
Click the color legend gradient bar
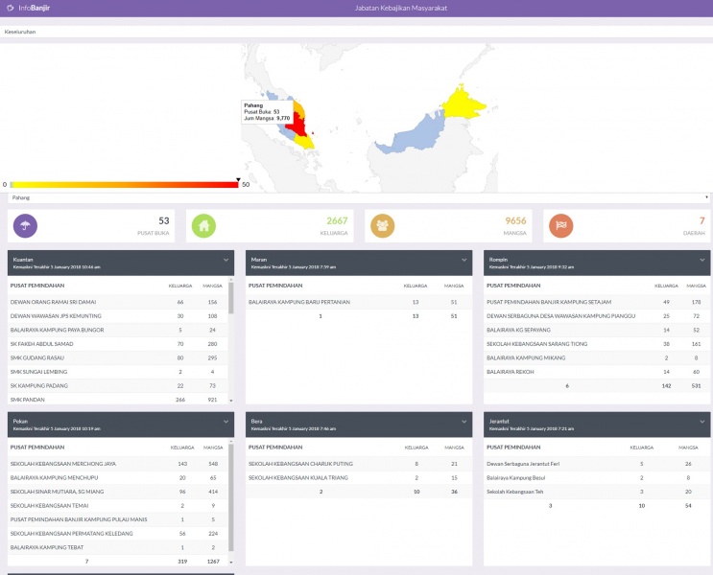click(124, 184)
